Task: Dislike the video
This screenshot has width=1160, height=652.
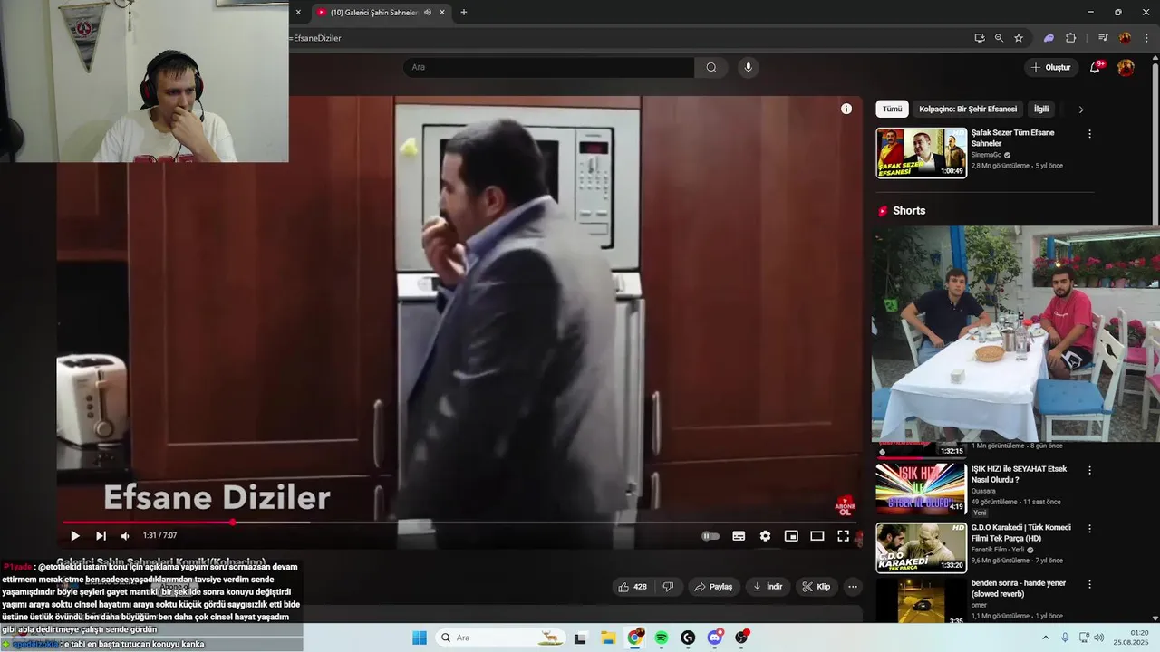Action: (x=668, y=587)
